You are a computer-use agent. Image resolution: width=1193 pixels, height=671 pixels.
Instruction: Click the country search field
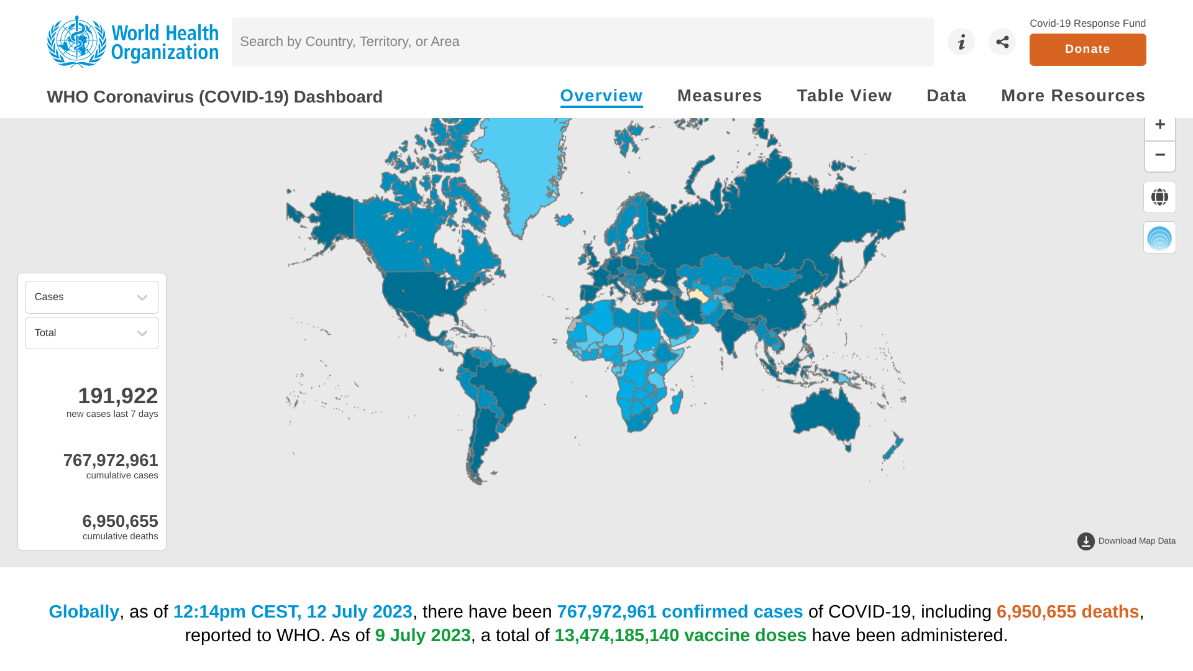point(582,42)
